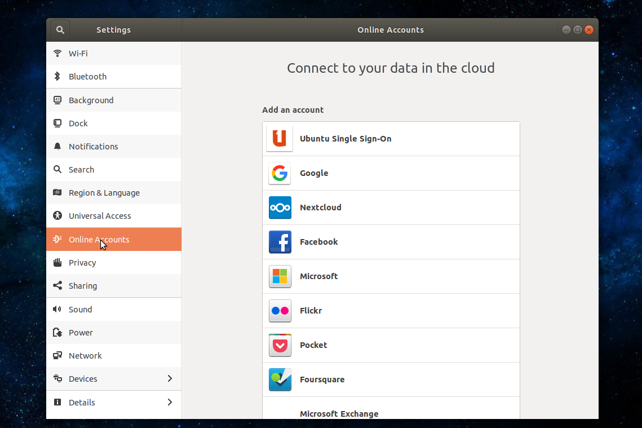
Task: Click the Microsoft four-square logo
Action: pyautogui.click(x=280, y=276)
